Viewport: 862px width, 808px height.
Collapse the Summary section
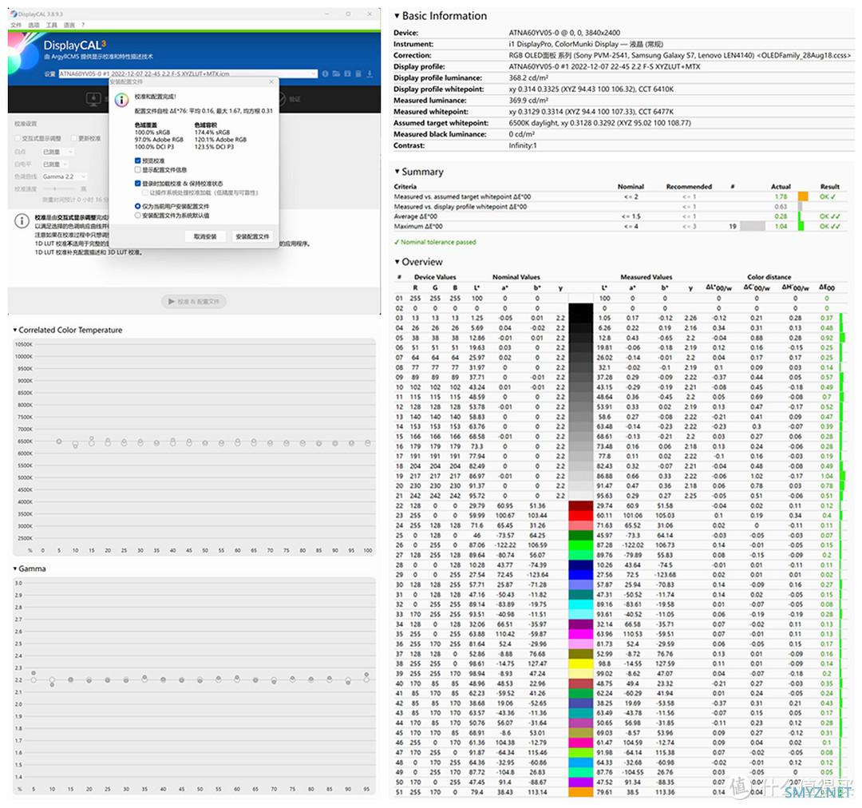pos(397,172)
